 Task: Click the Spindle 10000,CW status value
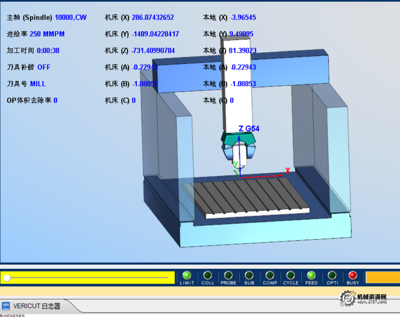71,17
